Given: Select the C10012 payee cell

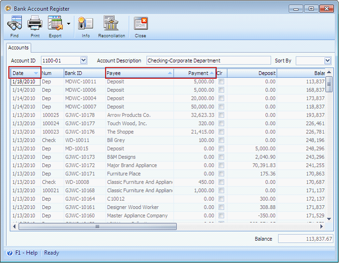Looking at the screenshot, I should click(x=139, y=199).
